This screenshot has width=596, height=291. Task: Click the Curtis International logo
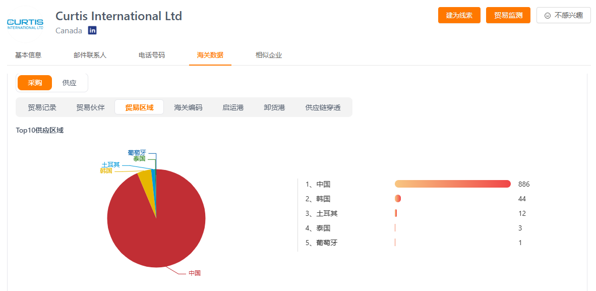[26, 24]
